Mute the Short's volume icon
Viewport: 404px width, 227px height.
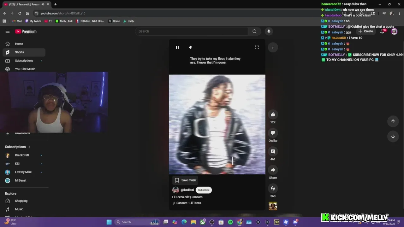[x=190, y=47]
